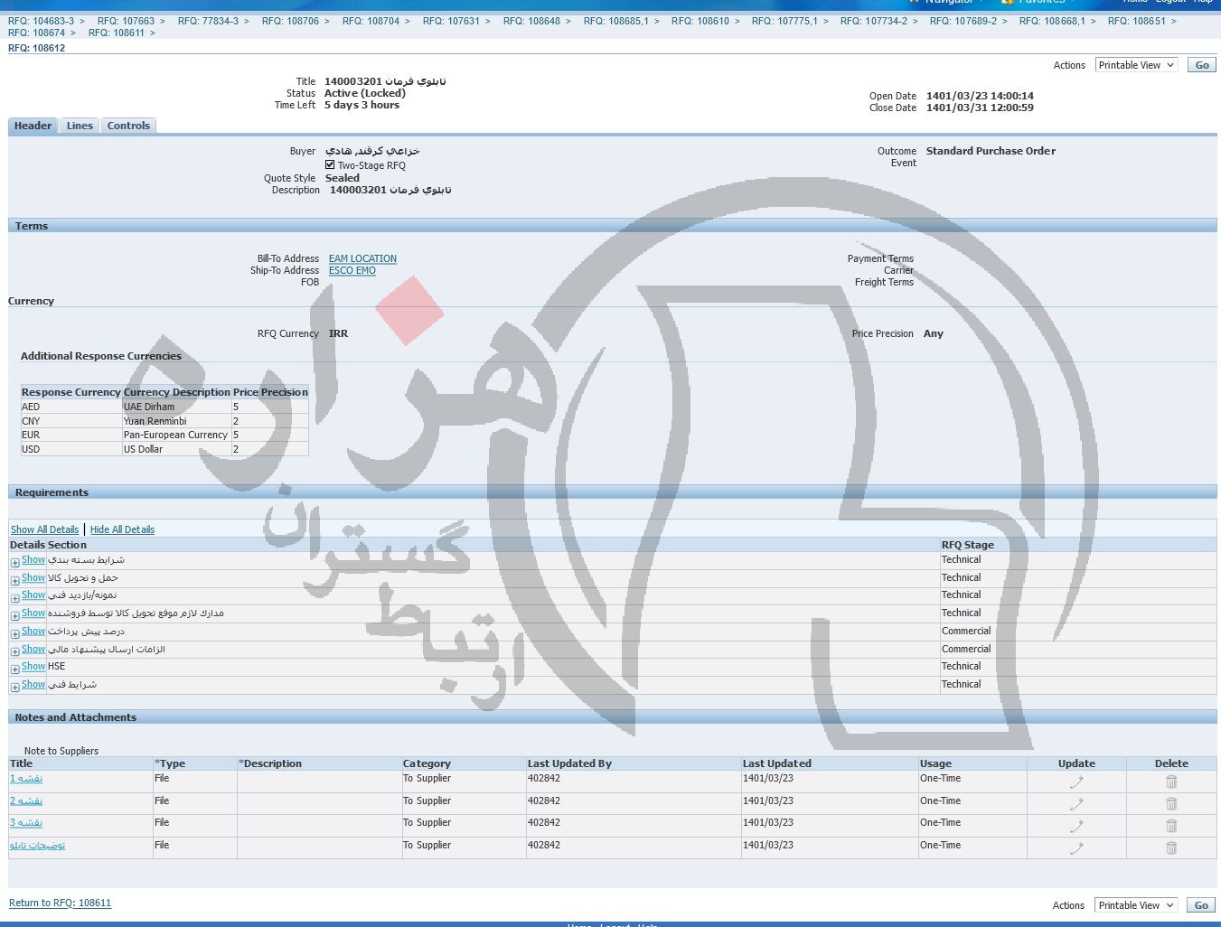
Task: Click the AED response currency cell
Action: pos(71,407)
